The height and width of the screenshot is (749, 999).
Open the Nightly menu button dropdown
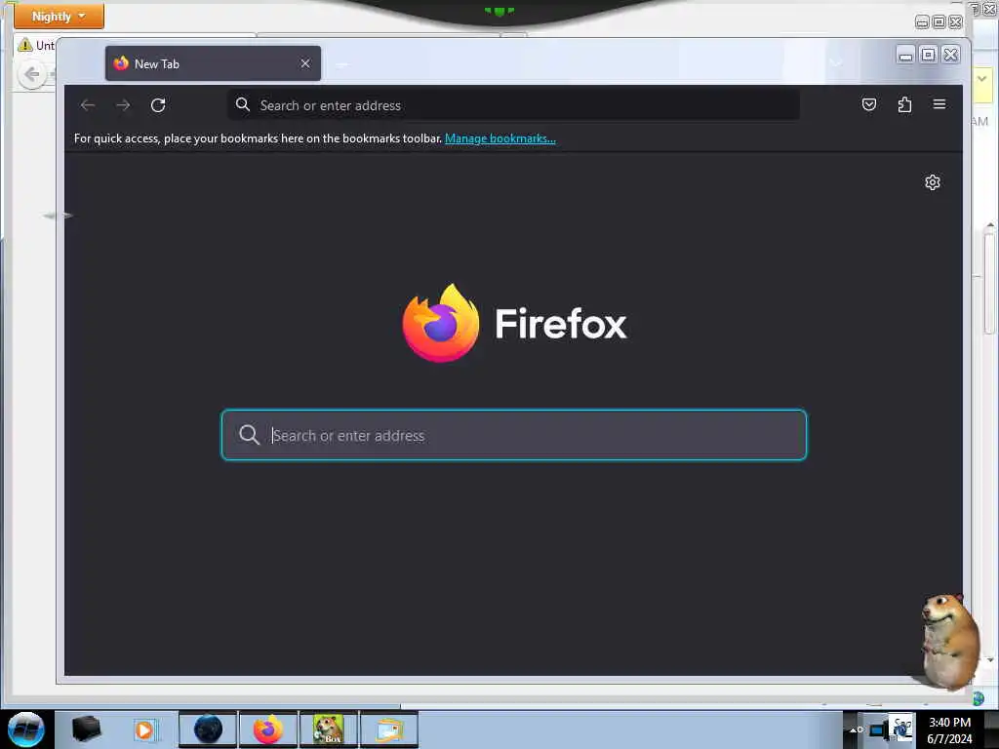(x=59, y=16)
